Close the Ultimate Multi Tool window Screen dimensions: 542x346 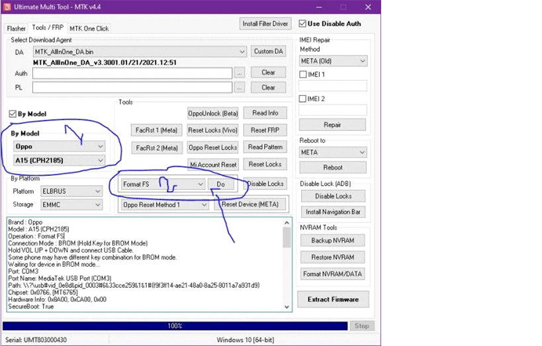[368, 7]
